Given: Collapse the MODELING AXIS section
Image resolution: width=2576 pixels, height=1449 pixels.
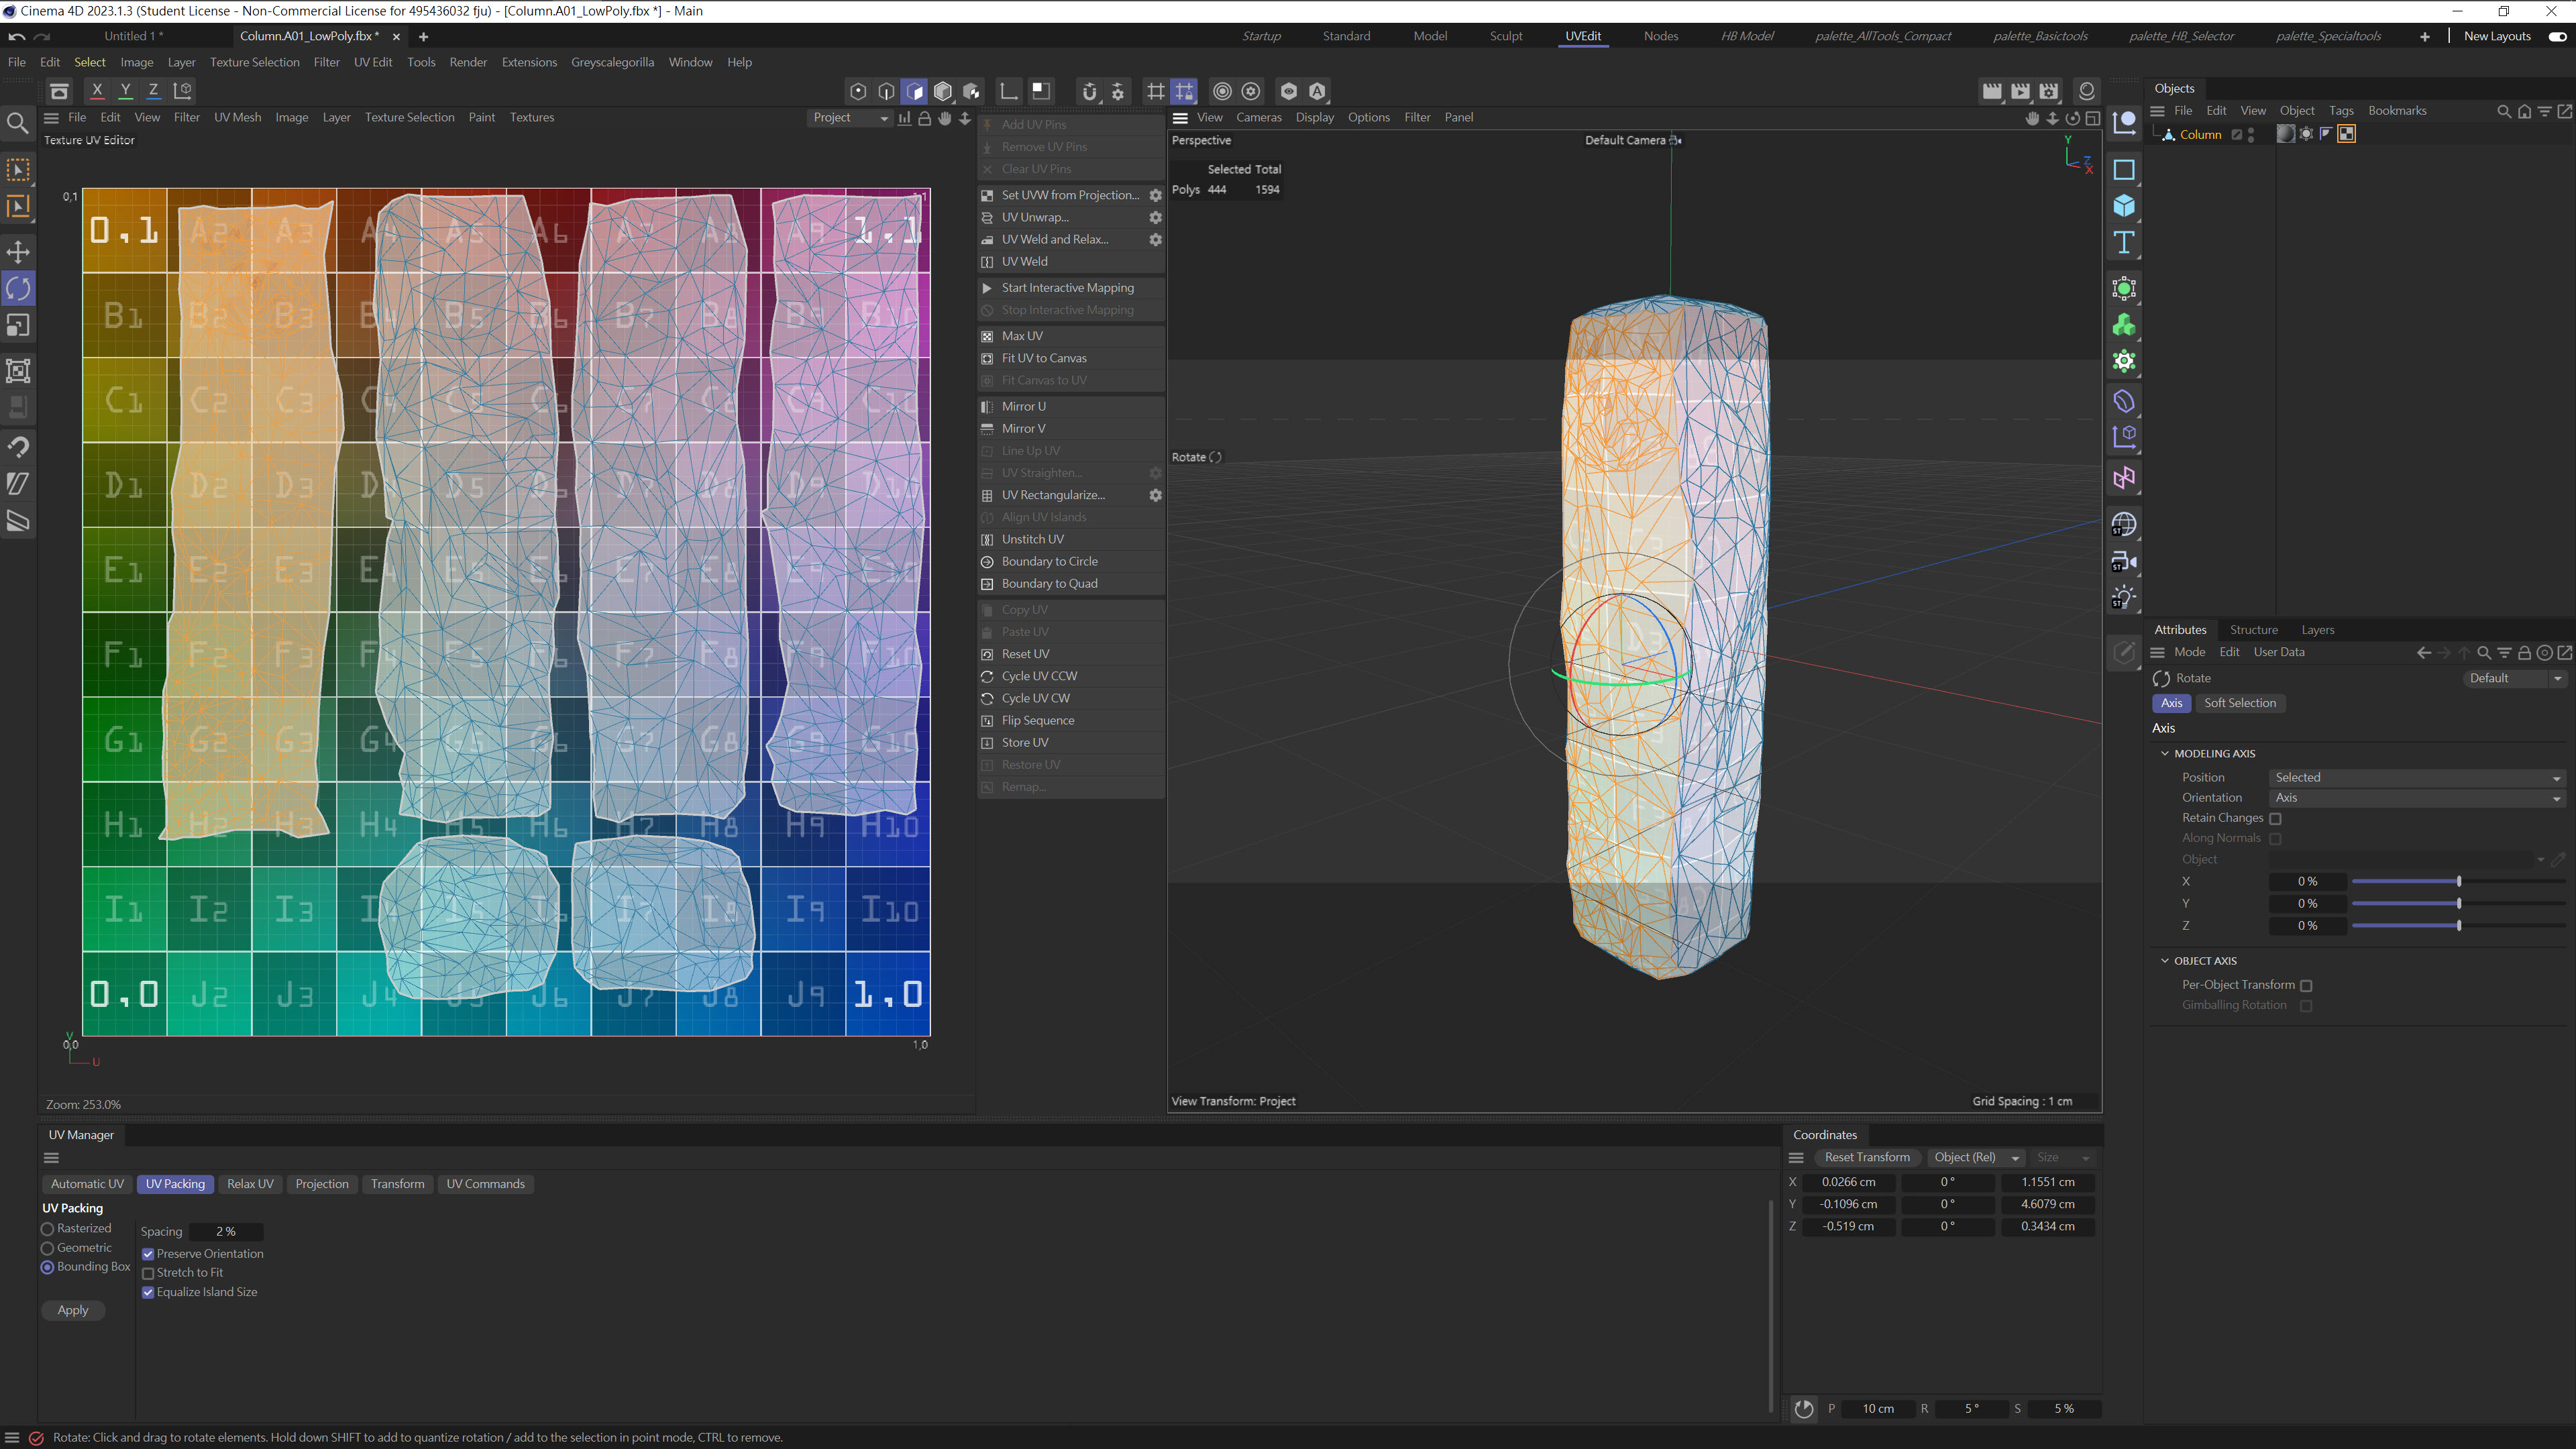Looking at the screenshot, I should pos(2165,753).
